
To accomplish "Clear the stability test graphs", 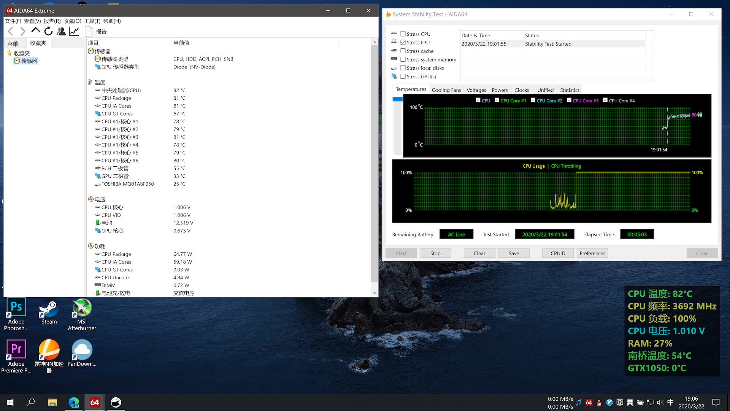I will tap(479, 253).
